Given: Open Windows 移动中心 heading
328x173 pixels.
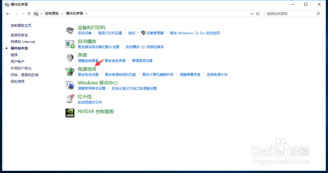Looking at the screenshot, I should tap(98, 83).
